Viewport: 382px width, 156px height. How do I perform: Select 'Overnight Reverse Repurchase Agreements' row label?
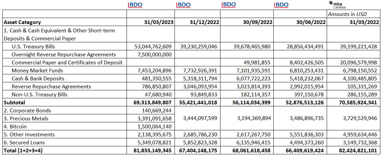pyautogui.click(x=64, y=54)
